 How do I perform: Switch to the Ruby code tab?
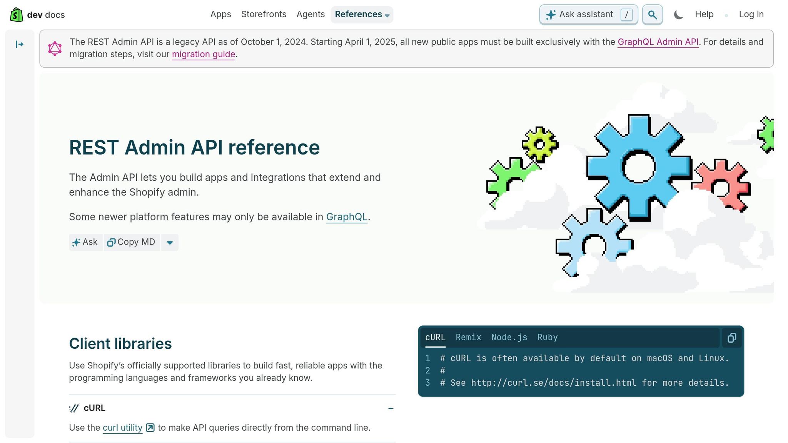coord(547,337)
